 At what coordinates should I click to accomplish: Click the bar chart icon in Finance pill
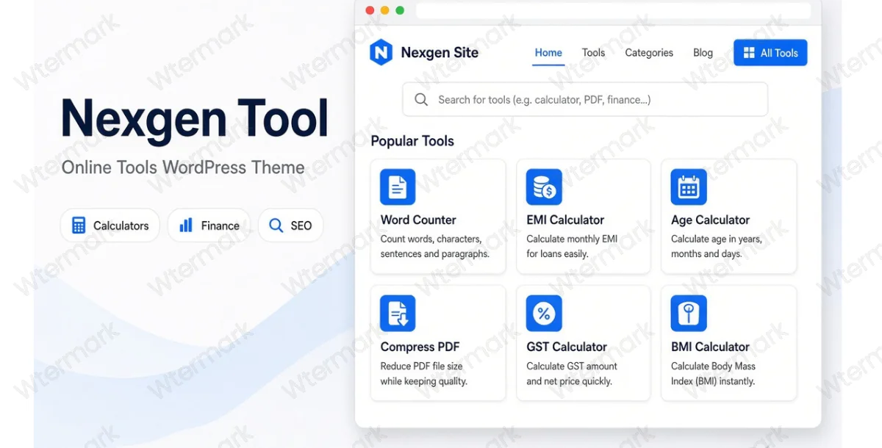point(187,225)
